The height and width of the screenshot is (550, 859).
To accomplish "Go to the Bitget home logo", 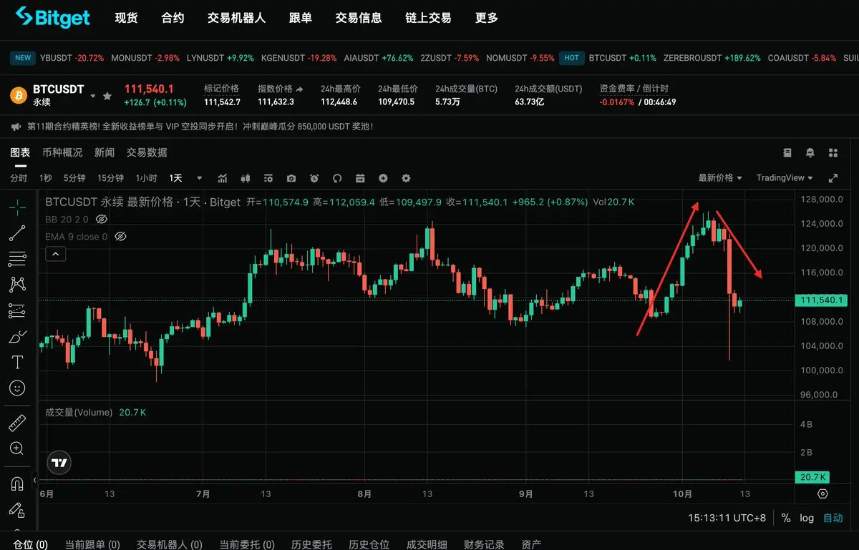I will [x=52, y=17].
